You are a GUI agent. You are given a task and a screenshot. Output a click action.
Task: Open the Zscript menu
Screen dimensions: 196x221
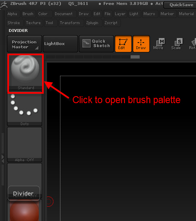112,23
